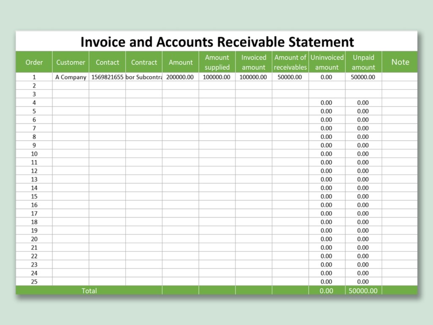Click the Unpaid 0.00 cell in row 24
The height and width of the screenshot is (325, 433).
point(363,273)
